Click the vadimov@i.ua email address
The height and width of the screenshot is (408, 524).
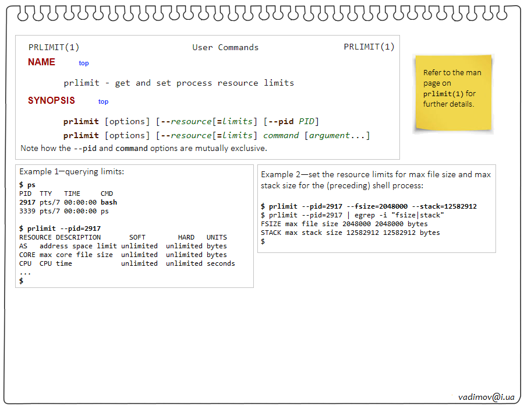click(486, 396)
